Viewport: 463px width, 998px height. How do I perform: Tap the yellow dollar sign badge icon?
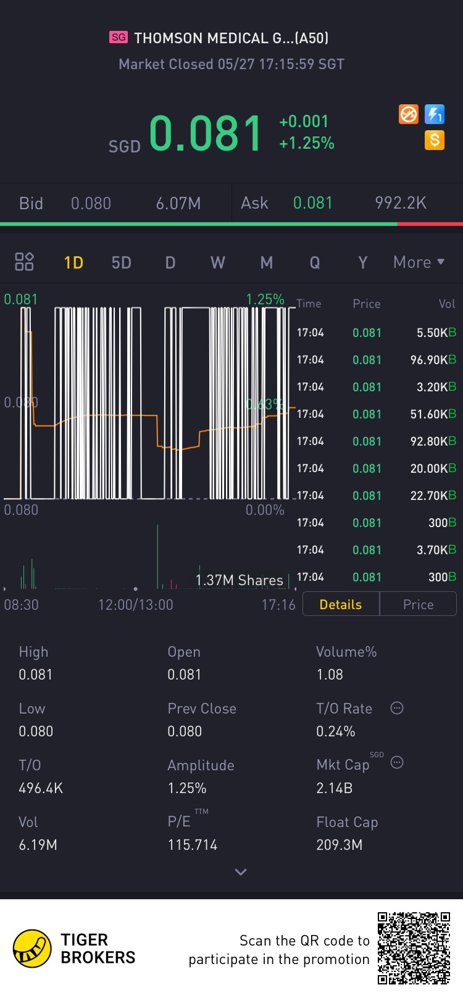435,140
